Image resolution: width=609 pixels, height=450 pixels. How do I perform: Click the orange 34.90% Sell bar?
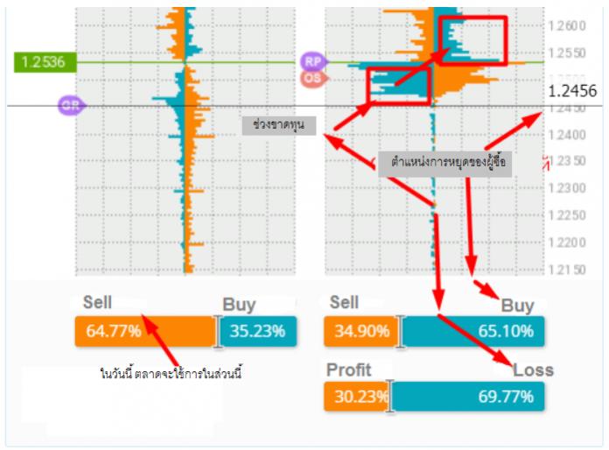pyautogui.click(x=360, y=331)
